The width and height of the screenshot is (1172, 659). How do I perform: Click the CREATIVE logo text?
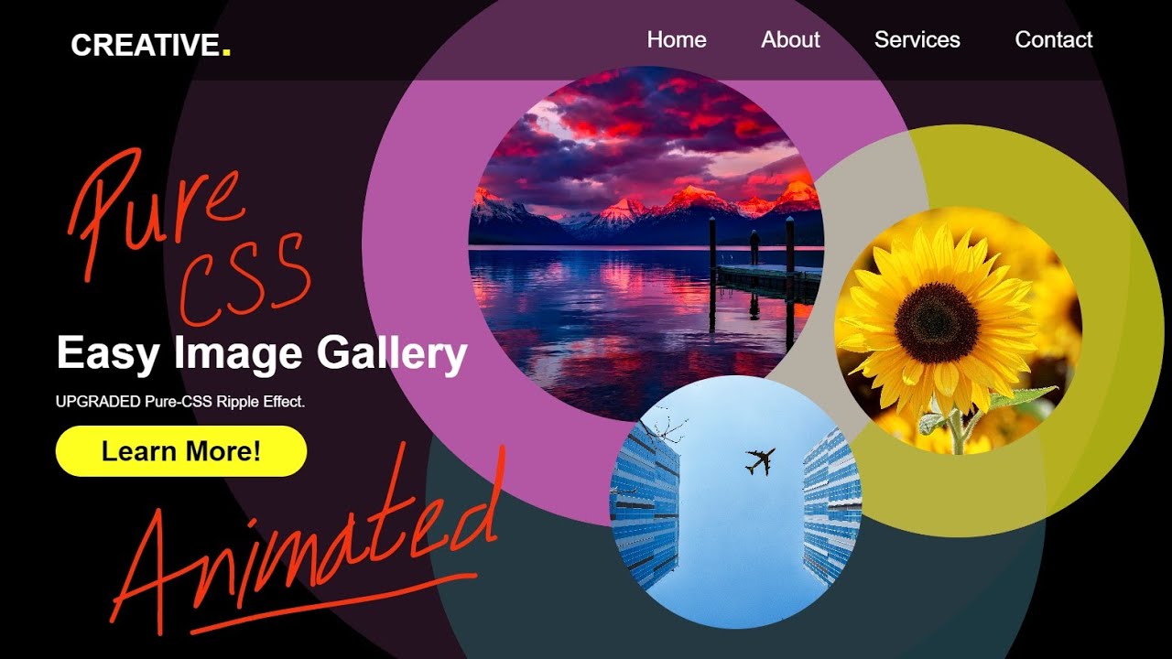146,45
